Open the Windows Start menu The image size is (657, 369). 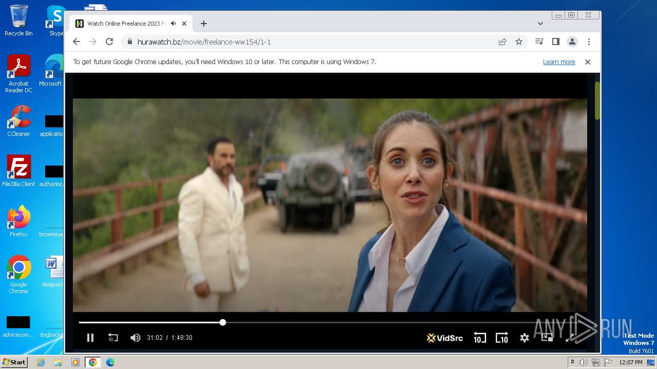tap(14, 362)
